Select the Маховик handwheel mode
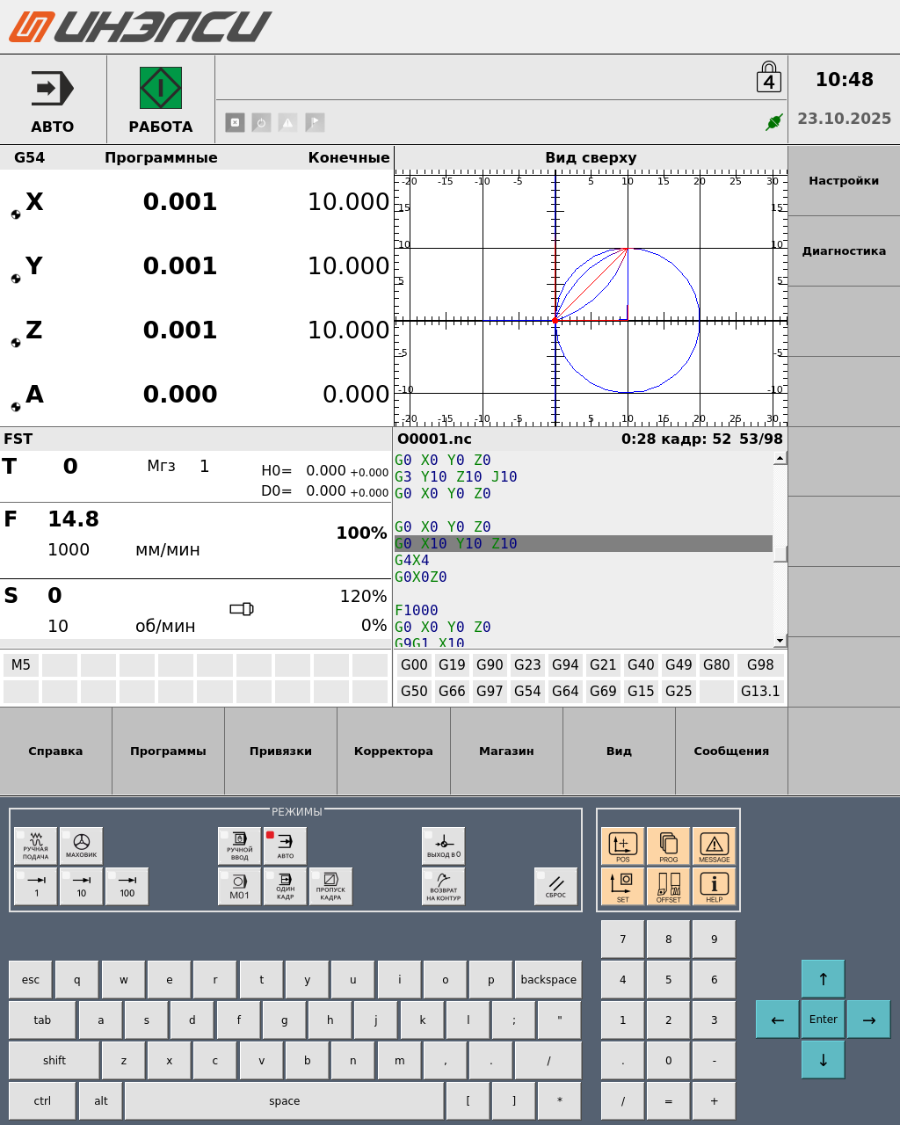Screen dimensions: 900x1125 [x=82, y=846]
